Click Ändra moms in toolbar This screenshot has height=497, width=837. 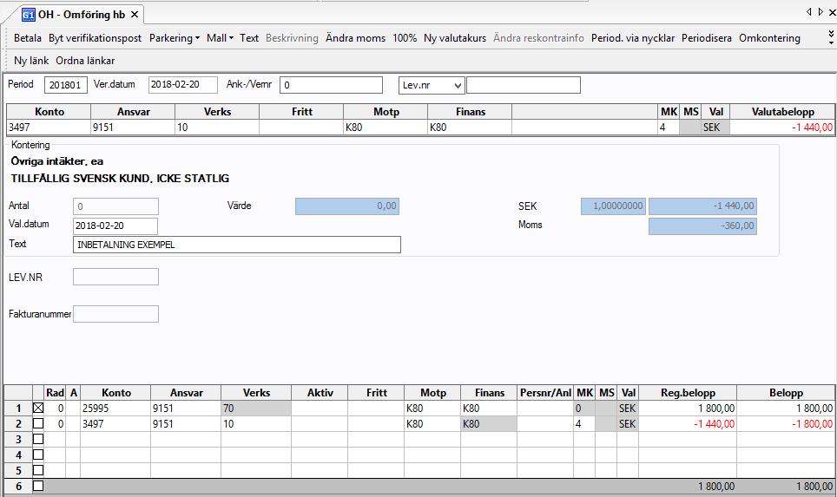coord(355,38)
